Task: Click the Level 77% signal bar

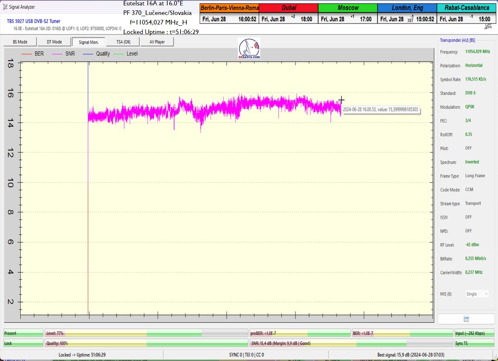Action: pyautogui.click(x=146, y=333)
